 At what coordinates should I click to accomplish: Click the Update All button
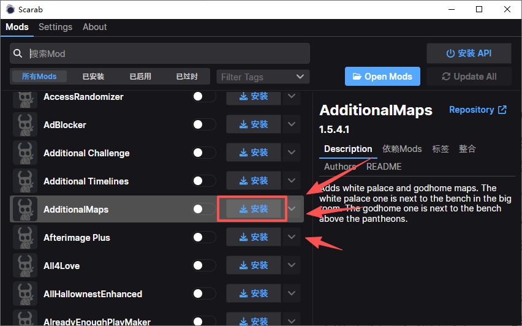click(x=469, y=77)
